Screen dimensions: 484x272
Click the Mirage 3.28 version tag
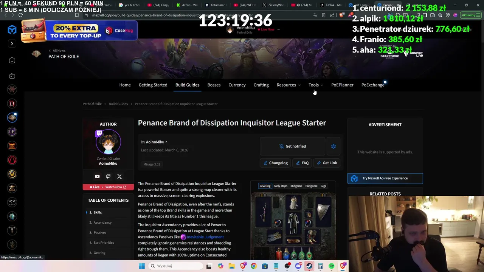(x=152, y=164)
